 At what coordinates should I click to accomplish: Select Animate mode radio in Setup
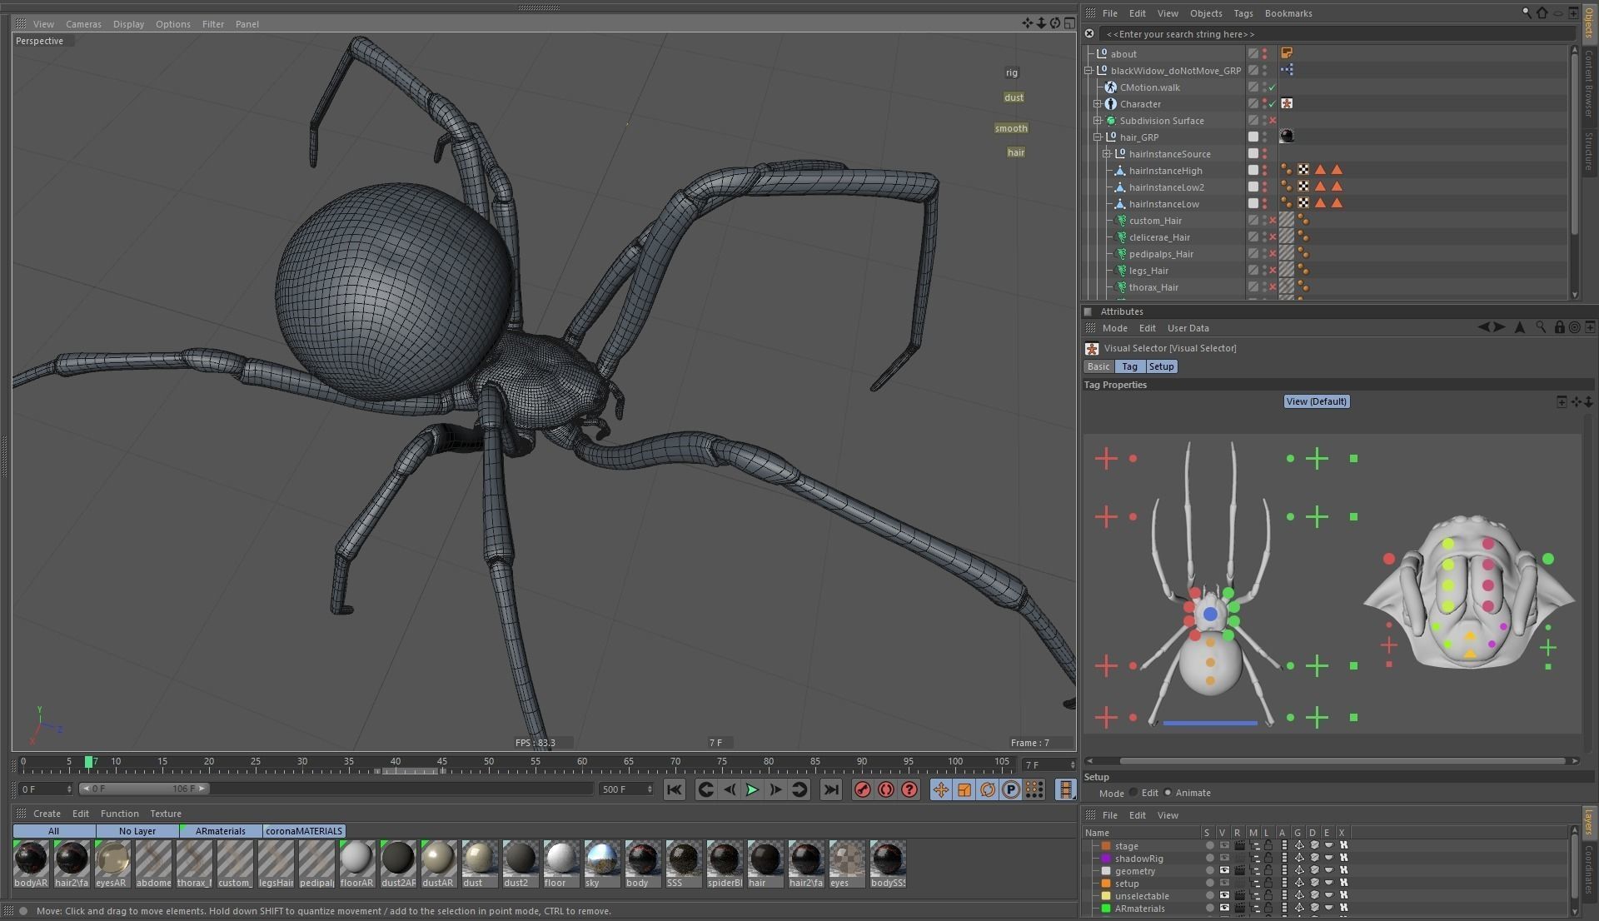1168,793
